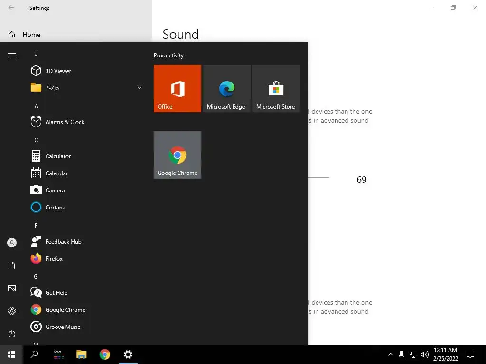Open Google Chrome from the taskbar
The image size is (486, 364).
point(105,355)
